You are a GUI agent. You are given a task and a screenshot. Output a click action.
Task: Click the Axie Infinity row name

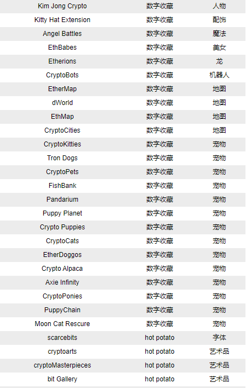pyautogui.click(x=62, y=282)
